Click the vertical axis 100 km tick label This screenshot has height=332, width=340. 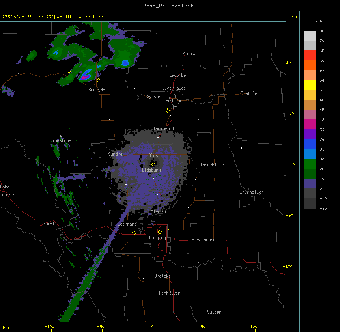coord(290,63)
